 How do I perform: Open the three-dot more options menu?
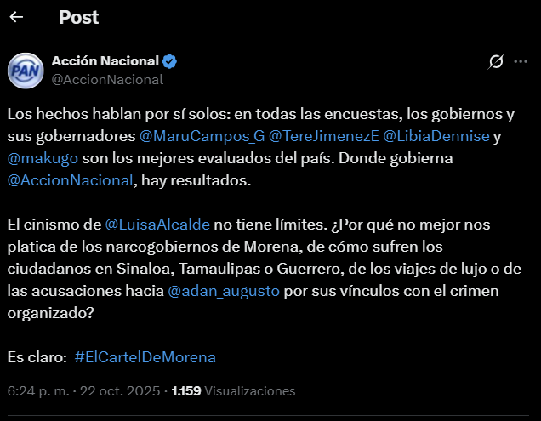pyautogui.click(x=521, y=62)
